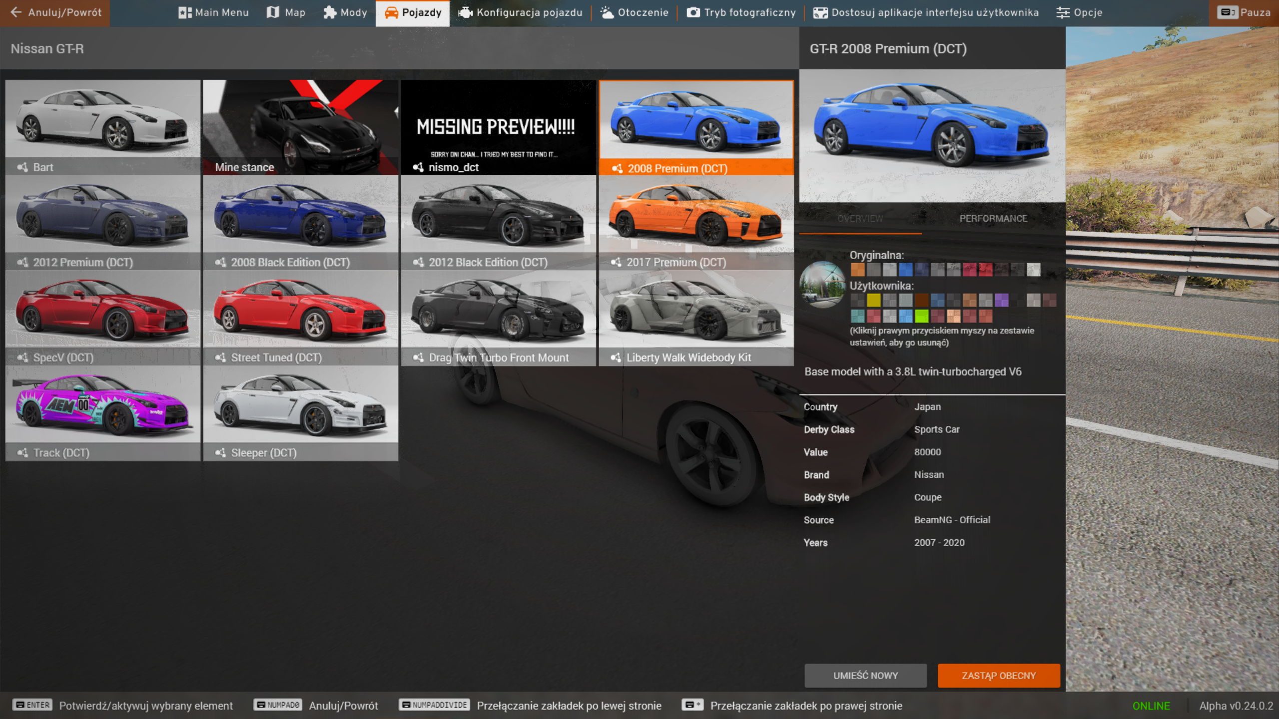Viewport: 1279px width, 719px height.
Task: Click the config icon beside Bart label
Action: tap(22, 167)
